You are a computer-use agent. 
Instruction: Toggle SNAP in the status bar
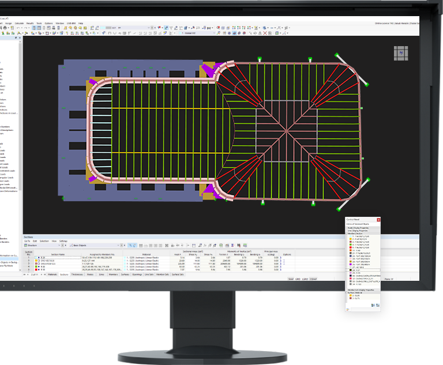tap(291, 279)
